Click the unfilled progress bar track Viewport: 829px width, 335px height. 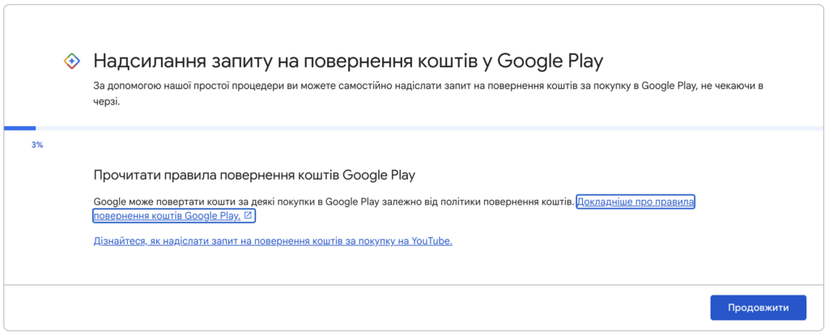coord(429,128)
